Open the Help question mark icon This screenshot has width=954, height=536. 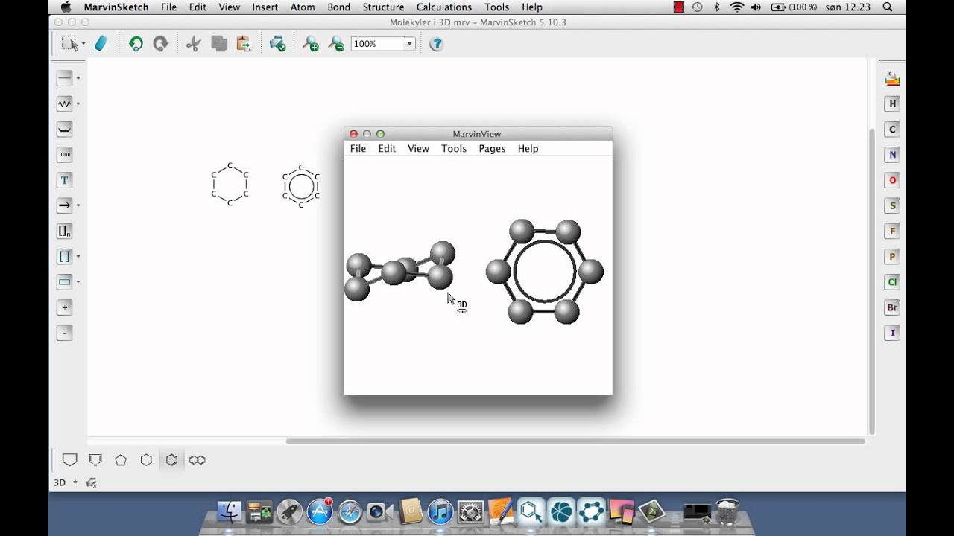click(437, 44)
